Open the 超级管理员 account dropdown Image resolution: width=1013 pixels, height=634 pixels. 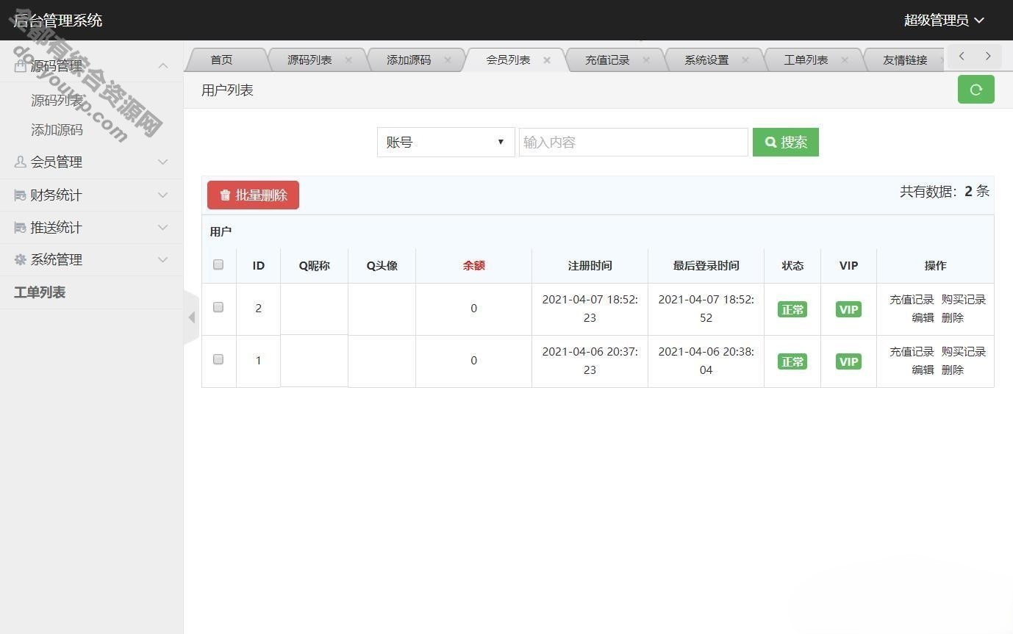[x=944, y=21]
